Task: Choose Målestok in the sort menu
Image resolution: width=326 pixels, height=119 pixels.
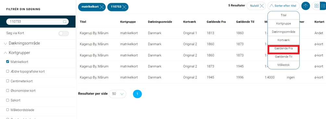Action: pyautogui.click(x=283, y=65)
